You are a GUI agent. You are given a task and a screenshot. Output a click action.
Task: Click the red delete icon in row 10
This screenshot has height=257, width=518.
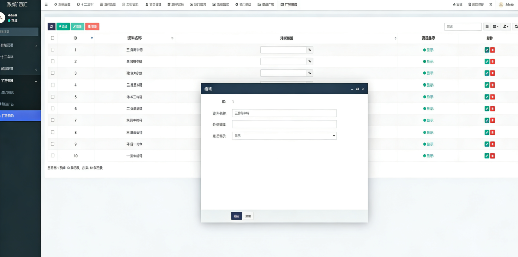pyautogui.click(x=492, y=156)
